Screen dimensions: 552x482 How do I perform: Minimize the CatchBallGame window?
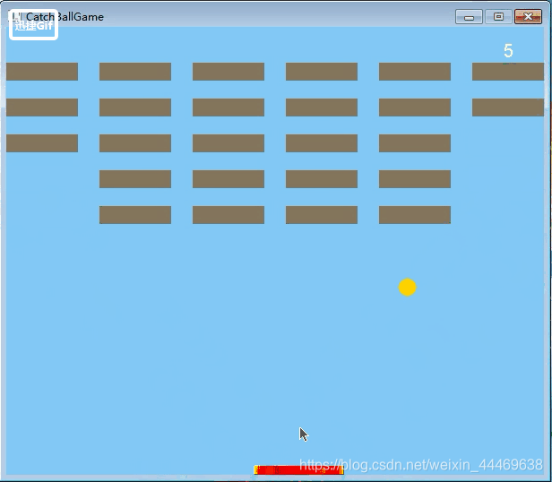[x=469, y=17]
